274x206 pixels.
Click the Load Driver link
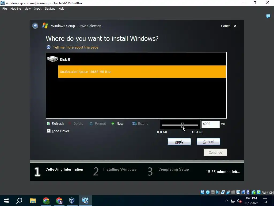point(60,131)
